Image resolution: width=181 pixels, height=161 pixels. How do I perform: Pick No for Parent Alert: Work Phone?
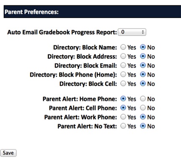point(143,117)
